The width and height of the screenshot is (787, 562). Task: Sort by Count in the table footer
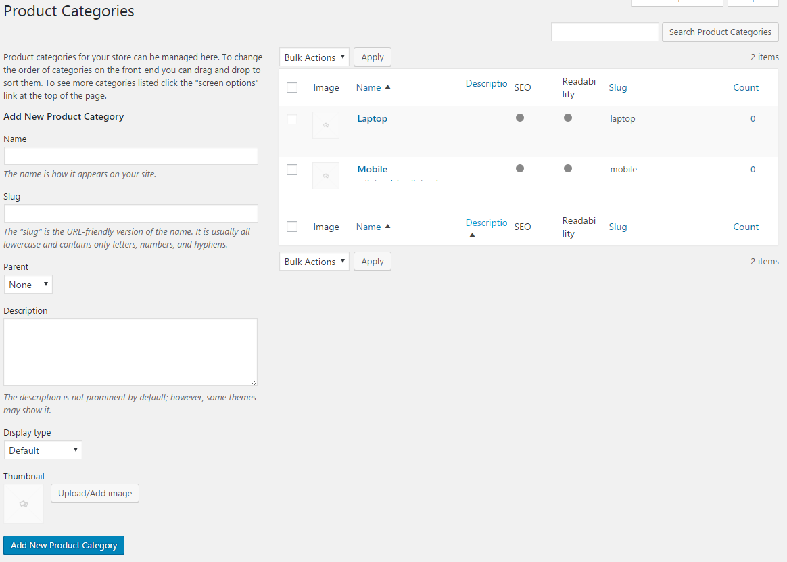[746, 227]
